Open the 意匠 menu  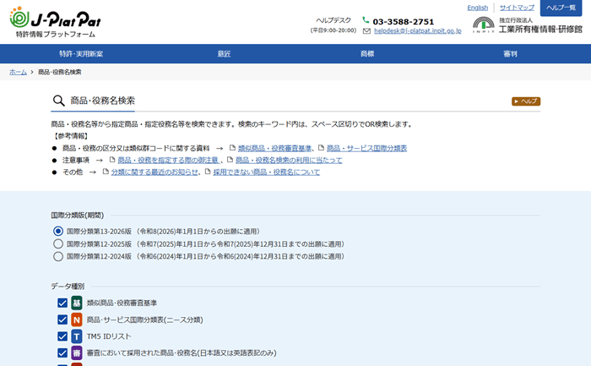pyautogui.click(x=224, y=54)
